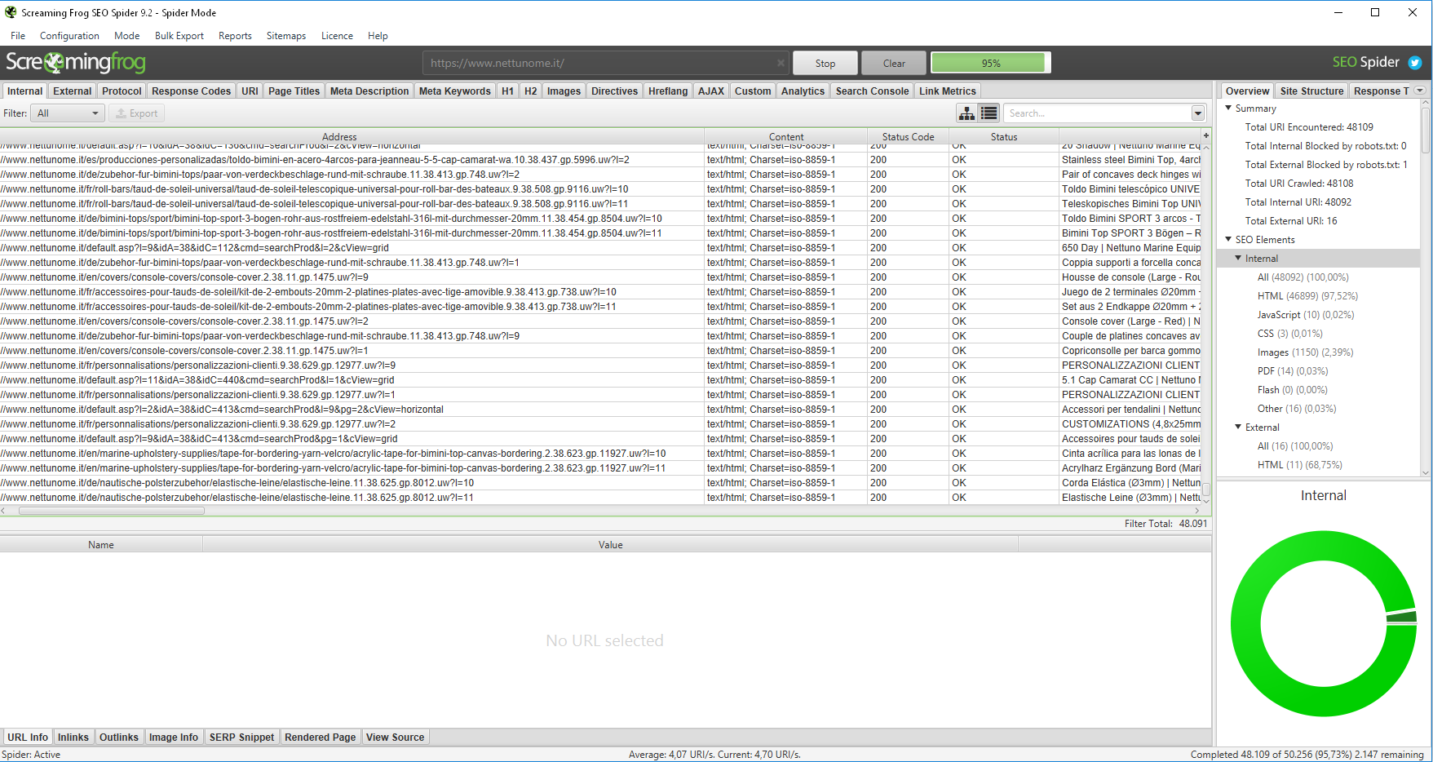Screen dimensions: 1433x762
Task: Clear the URL field with the X icon
Action: pos(781,63)
